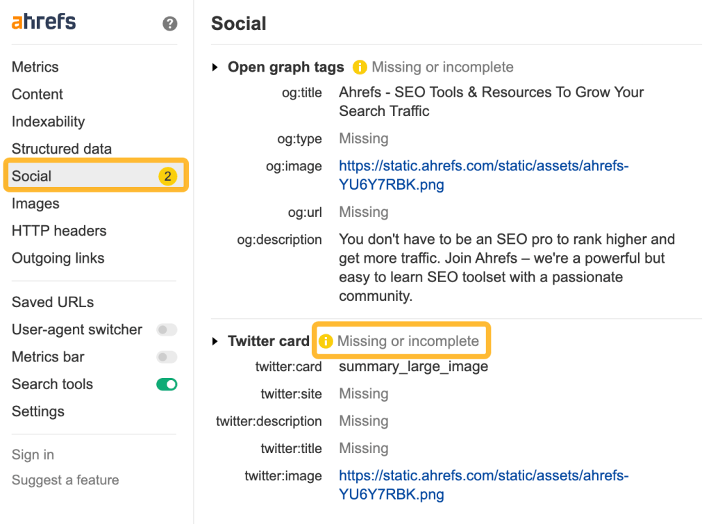Enable the Metrics bar toggle
Viewport: 711px width, 524px height.
[x=166, y=357]
